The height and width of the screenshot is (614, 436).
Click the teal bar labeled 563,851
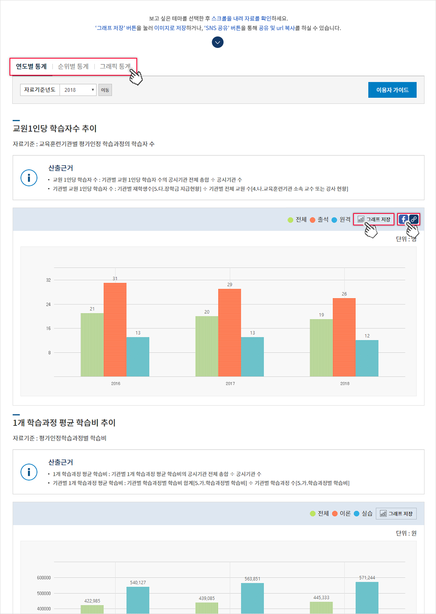coord(252,599)
